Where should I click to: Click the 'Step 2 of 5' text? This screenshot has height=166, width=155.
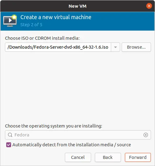(x=31, y=25)
